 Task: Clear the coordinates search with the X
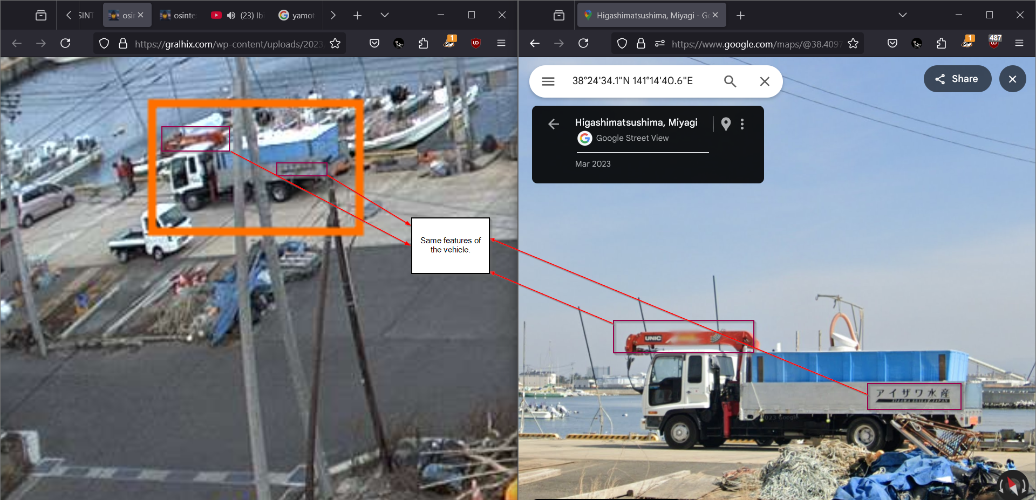[764, 81]
